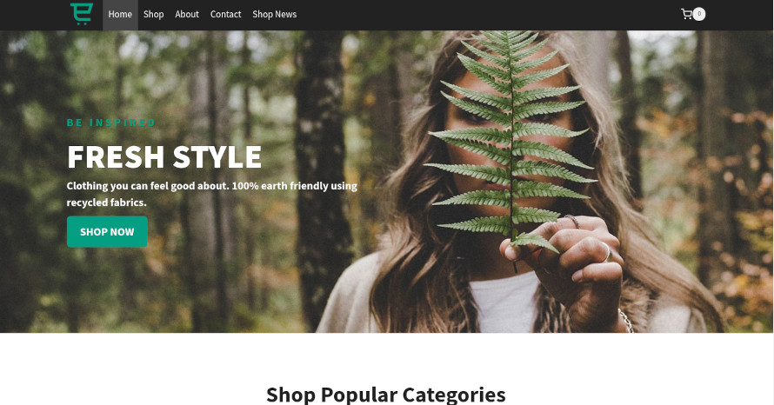Open the Contact page link
774x405 pixels.
(225, 14)
